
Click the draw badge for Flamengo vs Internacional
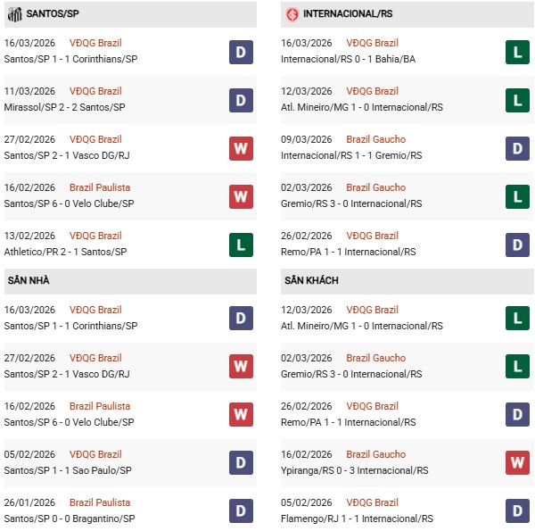pos(518,511)
